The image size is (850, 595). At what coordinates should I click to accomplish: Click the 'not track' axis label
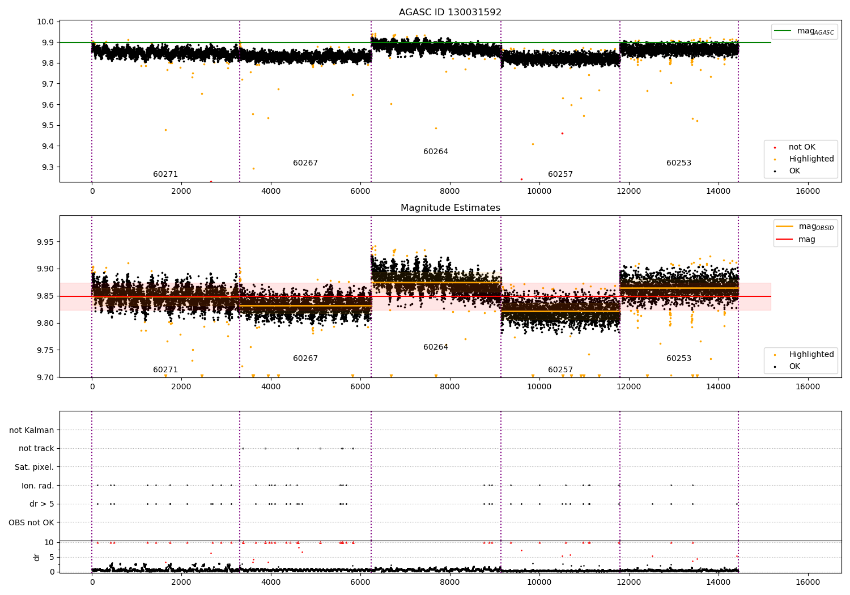coord(36,449)
